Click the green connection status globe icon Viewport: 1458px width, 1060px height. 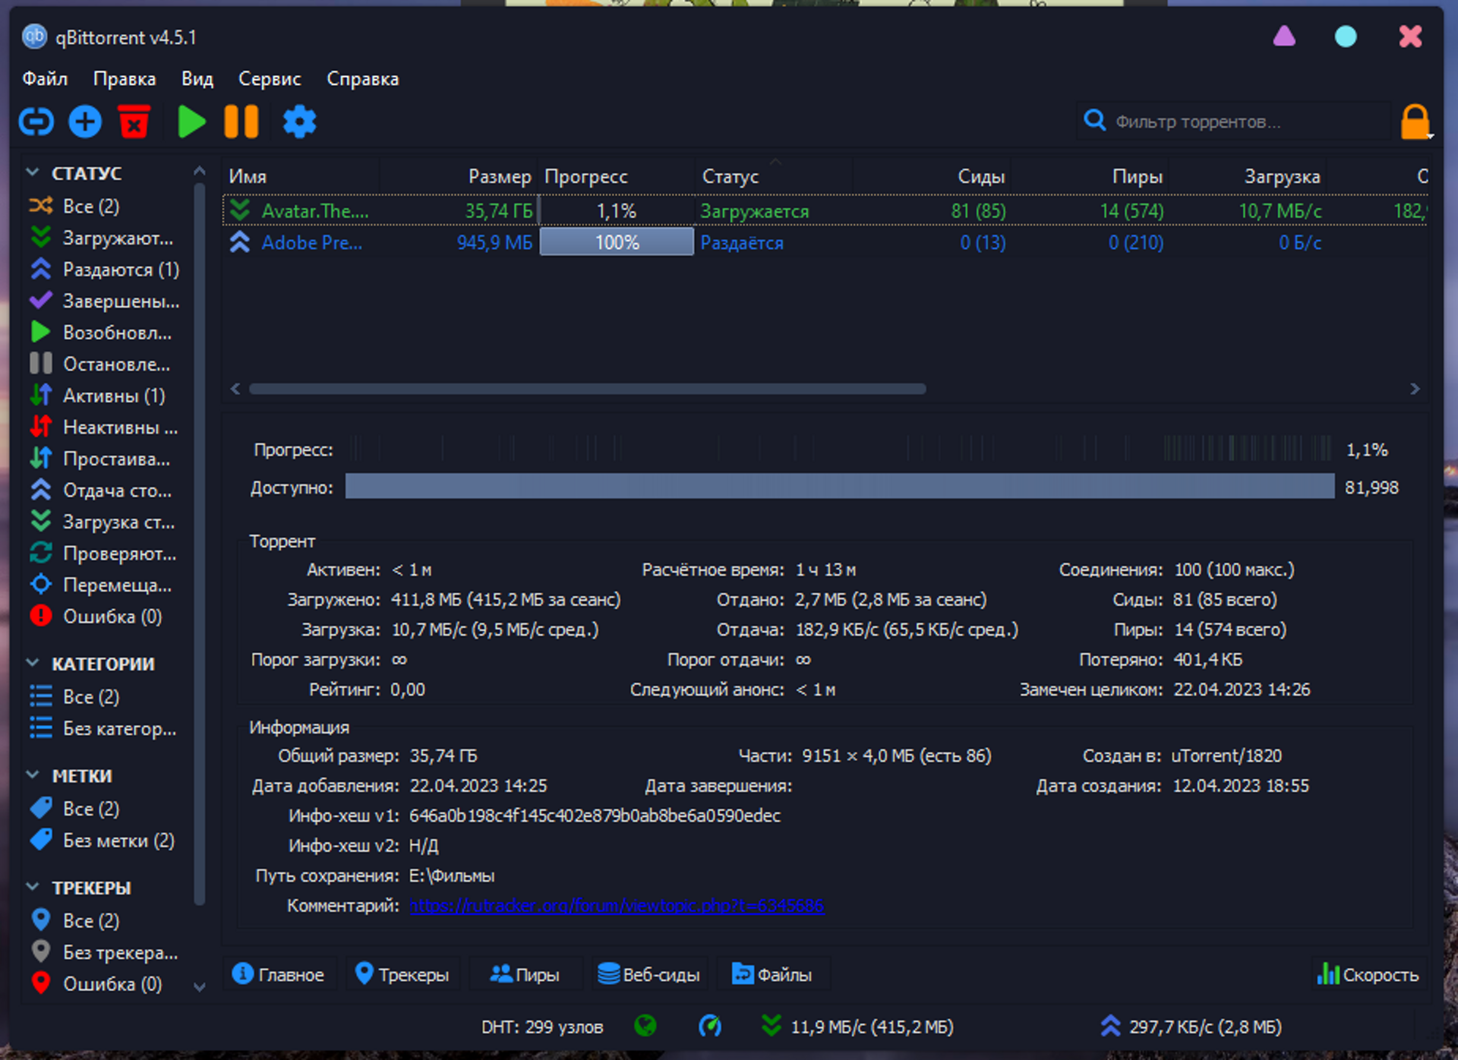tap(645, 1027)
